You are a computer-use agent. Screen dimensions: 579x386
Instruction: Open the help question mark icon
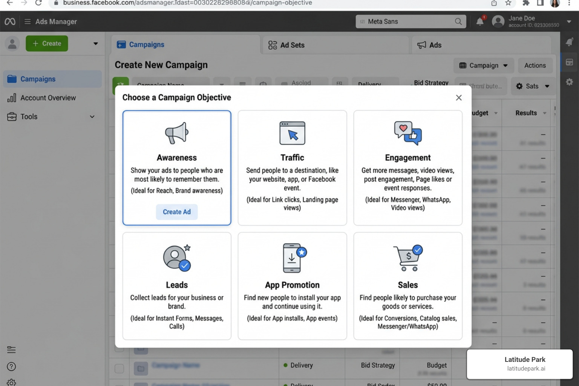[11, 366]
